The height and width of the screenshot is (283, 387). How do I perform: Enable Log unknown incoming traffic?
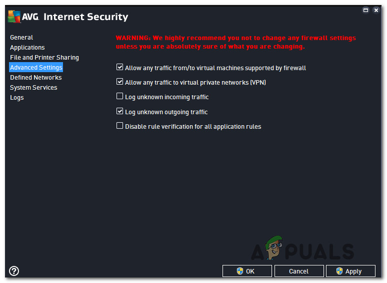click(x=119, y=96)
